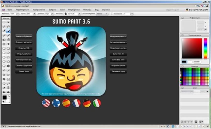This screenshot has width=211, height=129.
Task: Swap foreground and background colors
Action: pyautogui.click(x=9, y=96)
